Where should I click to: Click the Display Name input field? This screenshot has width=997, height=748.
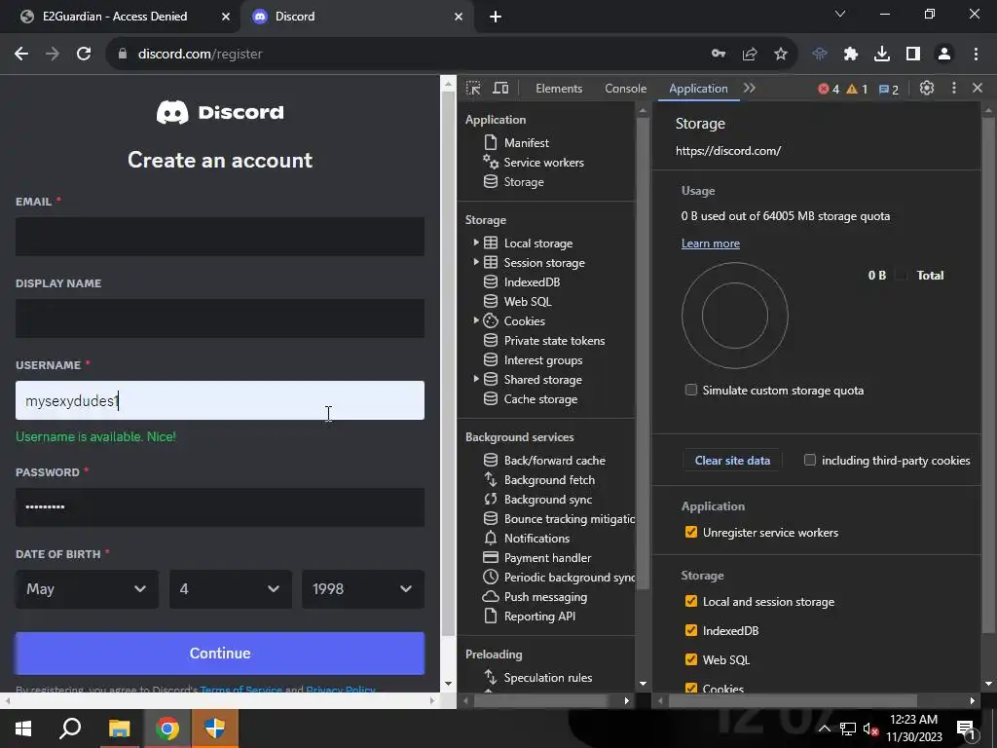click(x=220, y=318)
